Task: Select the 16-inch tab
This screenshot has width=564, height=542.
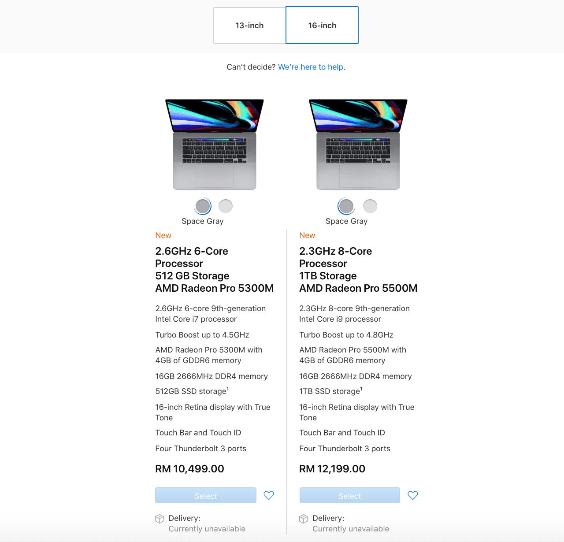Action: (322, 26)
